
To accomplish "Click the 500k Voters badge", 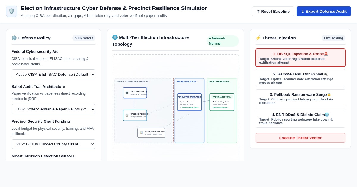I will (84, 38).
